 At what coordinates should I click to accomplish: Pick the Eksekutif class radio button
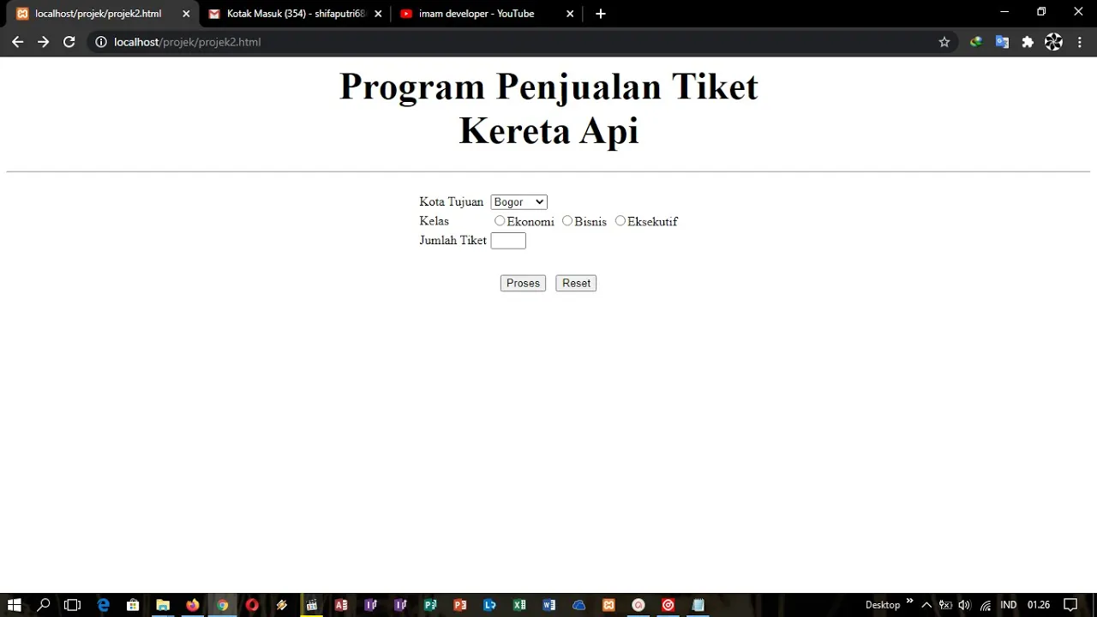point(620,221)
